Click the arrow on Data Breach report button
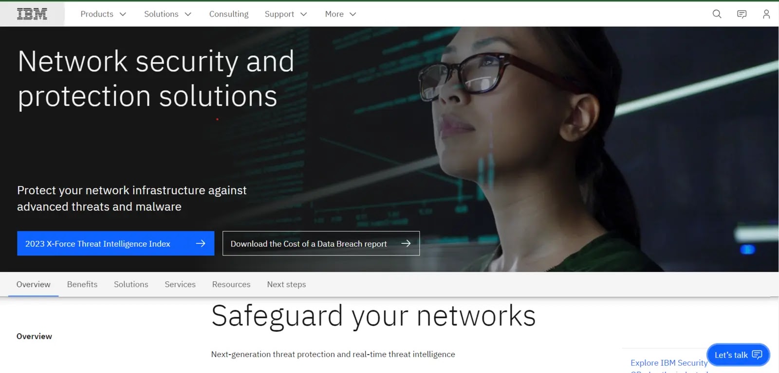779x373 pixels. [x=406, y=243]
